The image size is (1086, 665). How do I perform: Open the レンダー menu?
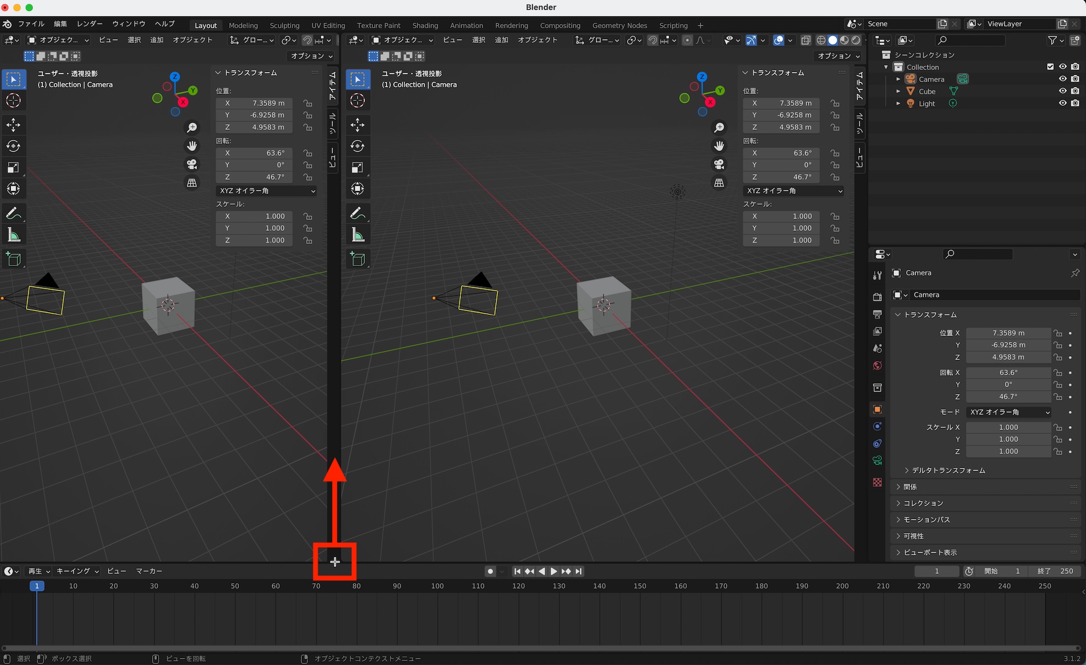[x=90, y=24]
